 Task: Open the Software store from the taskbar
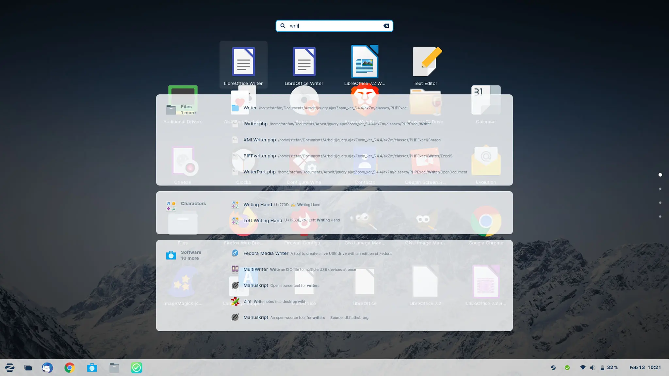[x=92, y=368]
